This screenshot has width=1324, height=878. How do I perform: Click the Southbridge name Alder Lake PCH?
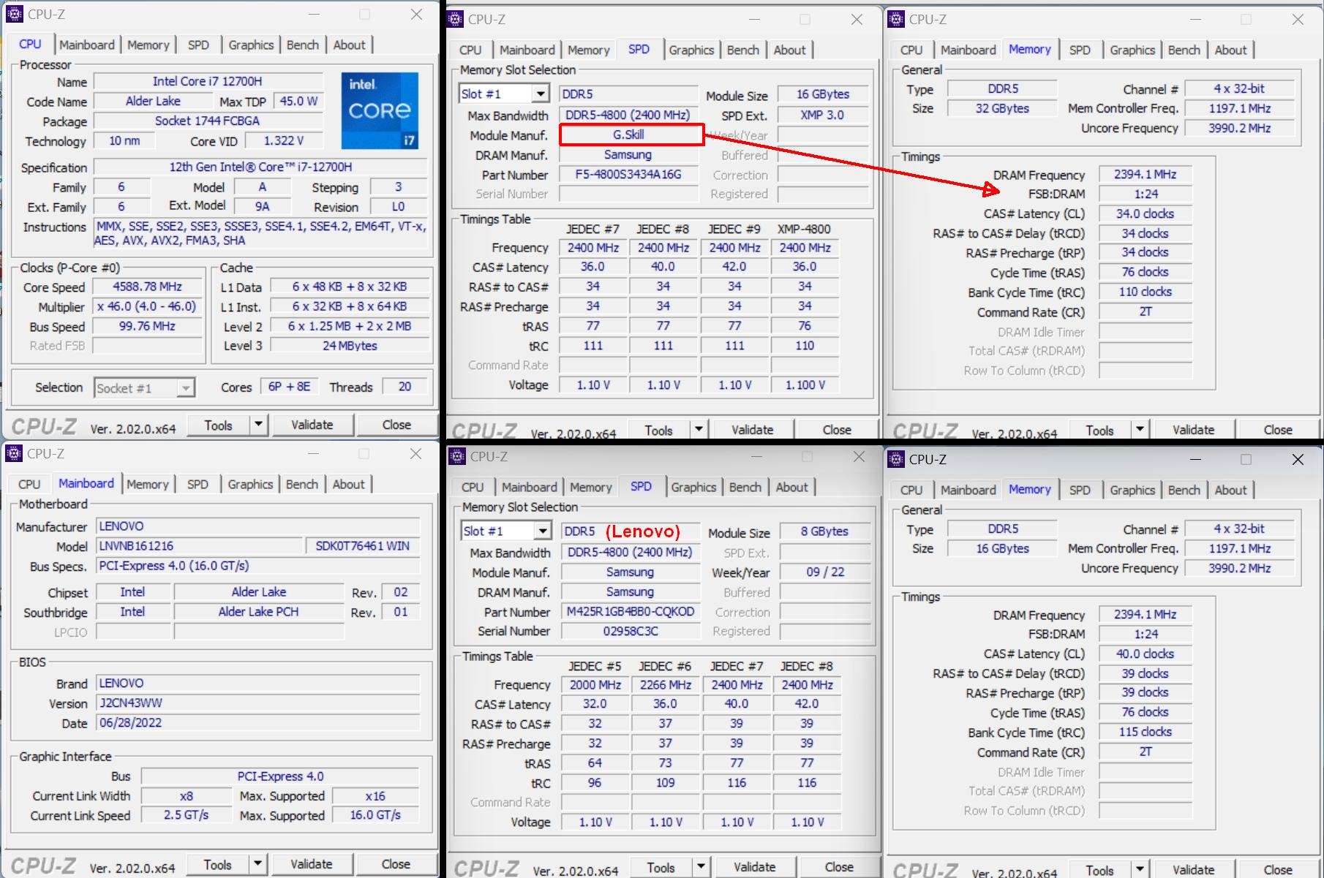pos(259,612)
